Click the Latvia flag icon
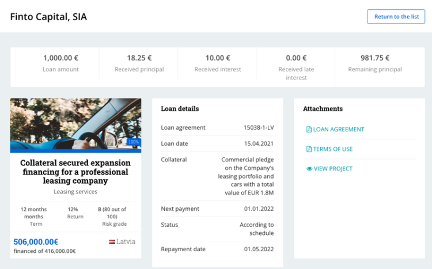Viewport: 432px width, 269px height. 112,242
